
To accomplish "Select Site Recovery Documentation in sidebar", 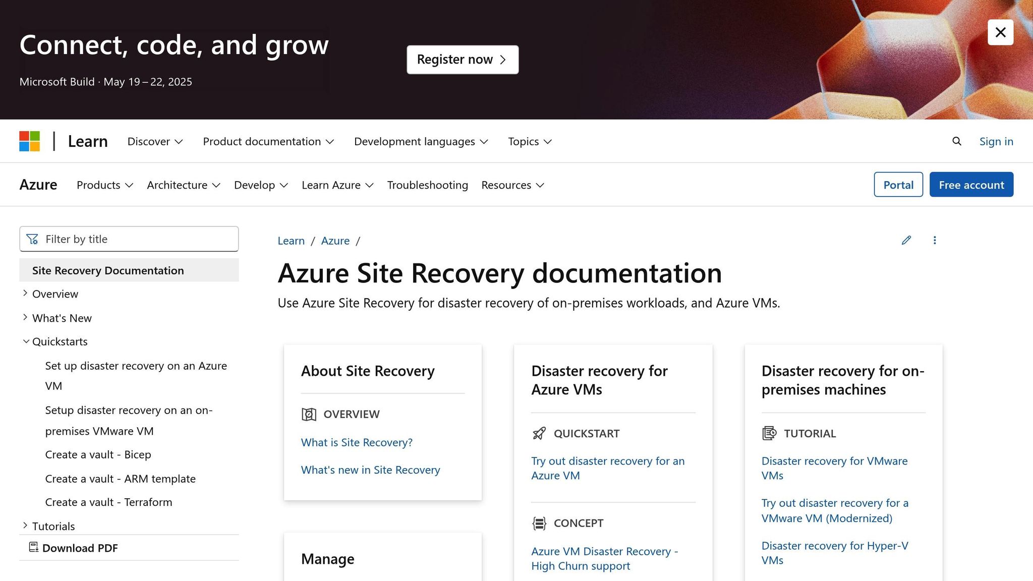I will click(129, 270).
